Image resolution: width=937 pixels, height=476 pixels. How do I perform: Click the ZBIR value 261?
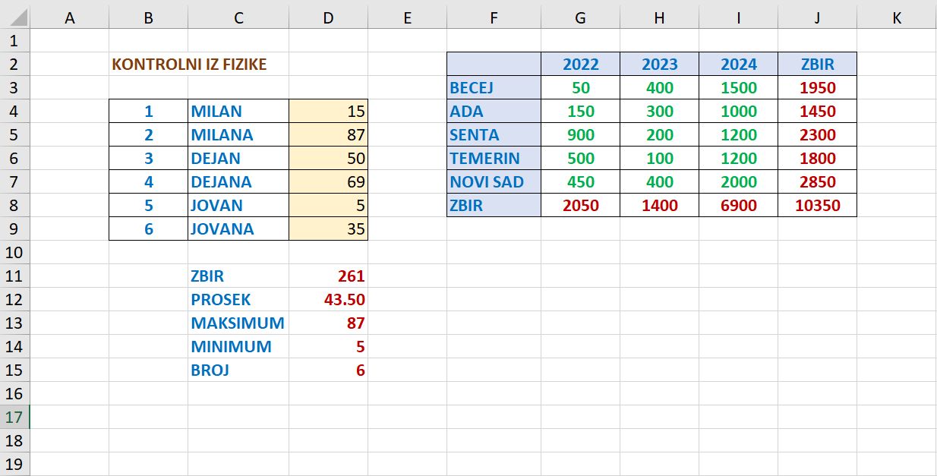pos(328,276)
